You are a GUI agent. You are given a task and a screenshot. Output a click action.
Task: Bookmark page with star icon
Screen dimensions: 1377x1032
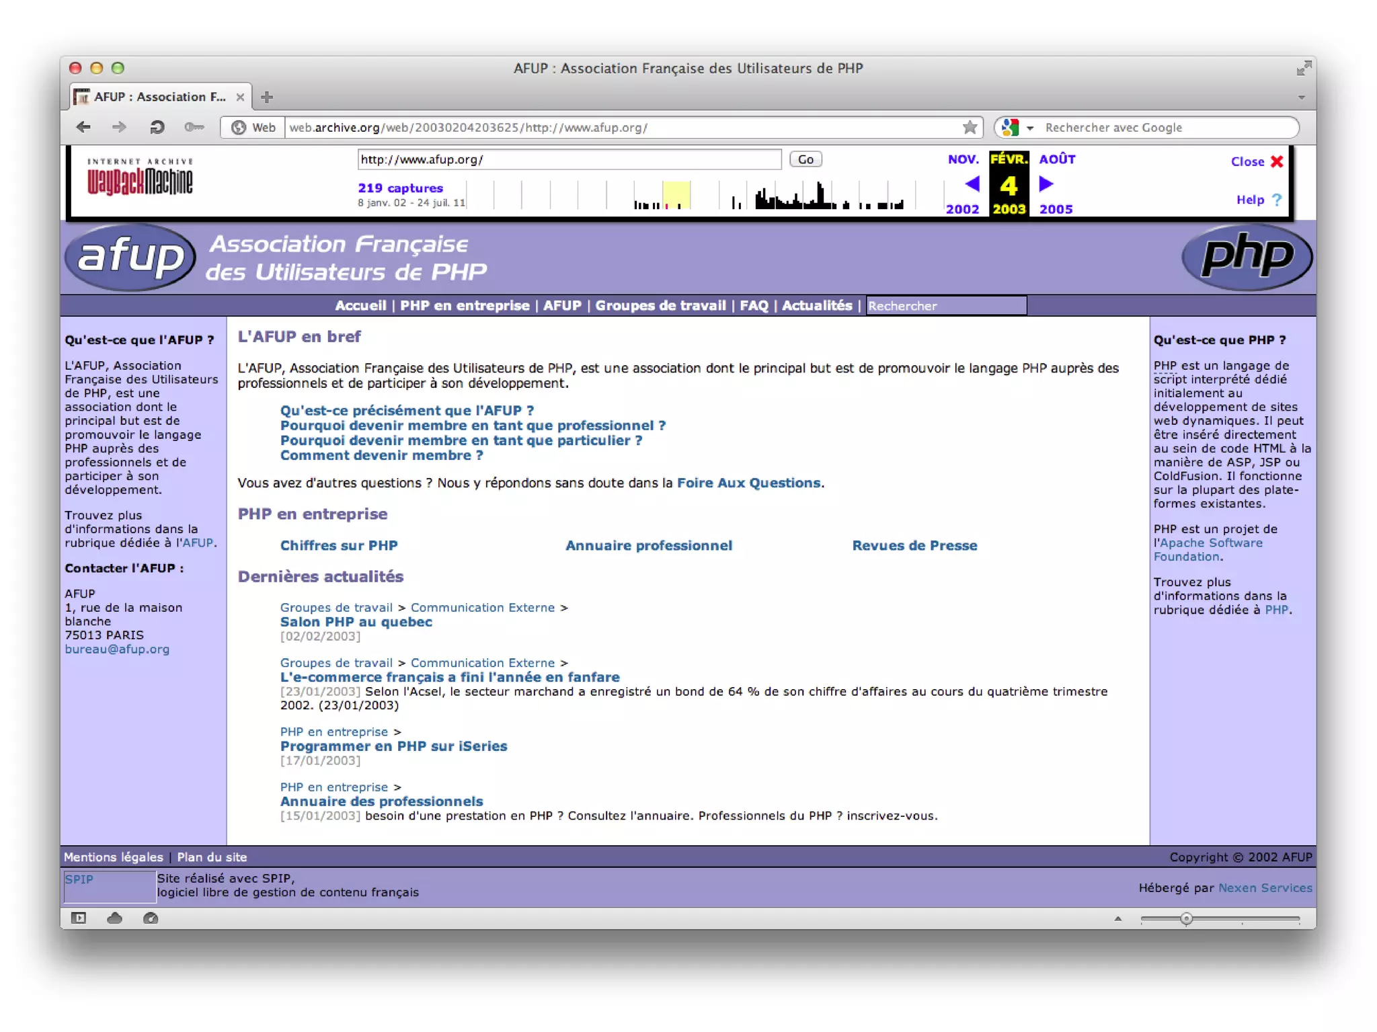pos(969,127)
